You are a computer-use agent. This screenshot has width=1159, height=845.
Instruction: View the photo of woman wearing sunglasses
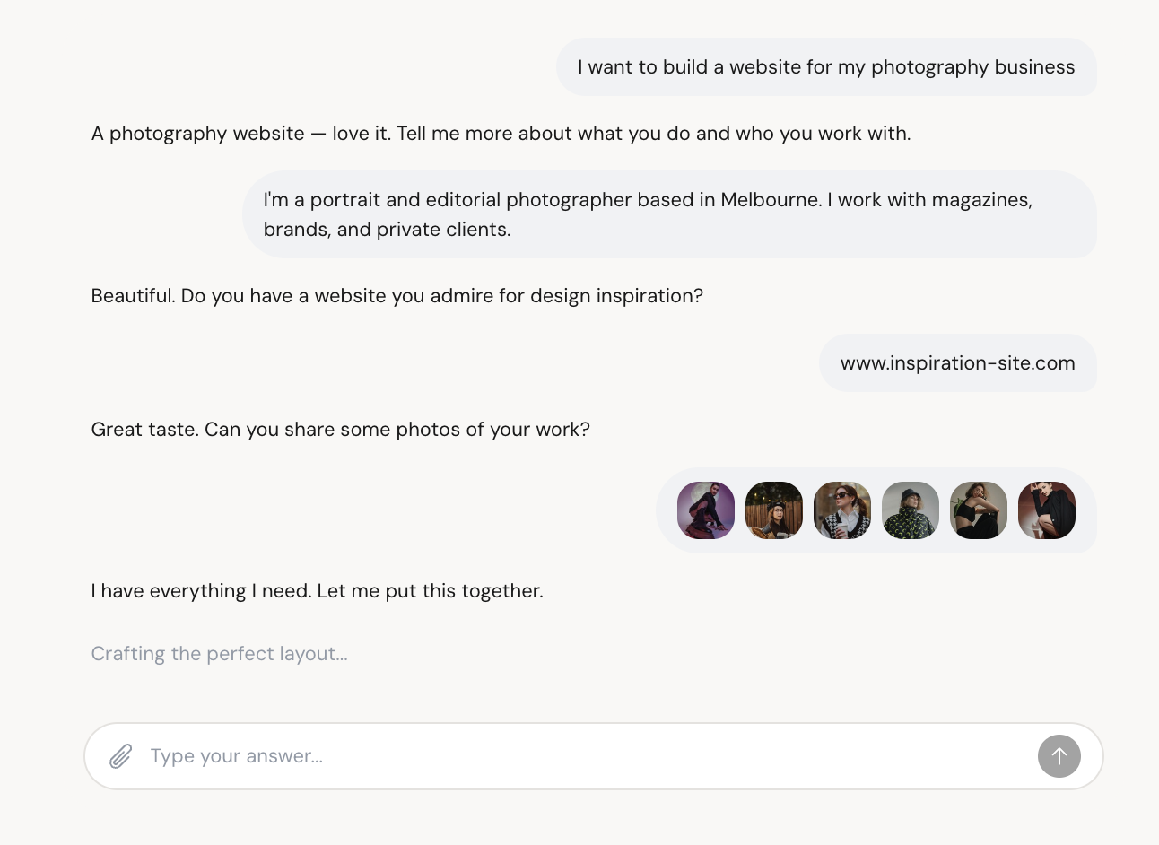842,510
